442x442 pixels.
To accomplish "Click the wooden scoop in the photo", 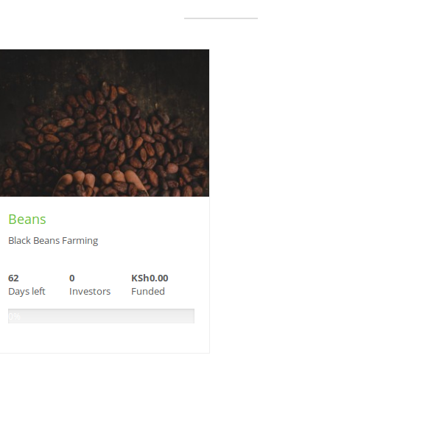I will (102, 183).
